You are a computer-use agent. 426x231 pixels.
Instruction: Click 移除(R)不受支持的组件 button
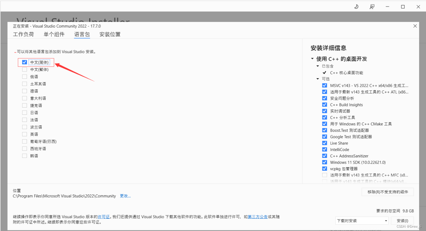(388, 192)
